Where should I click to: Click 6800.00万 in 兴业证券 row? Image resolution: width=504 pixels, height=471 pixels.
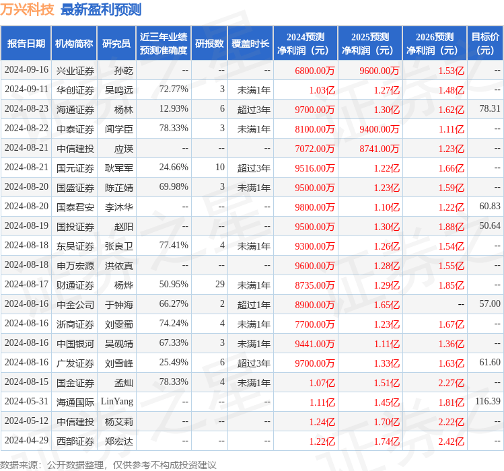coord(315,71)
